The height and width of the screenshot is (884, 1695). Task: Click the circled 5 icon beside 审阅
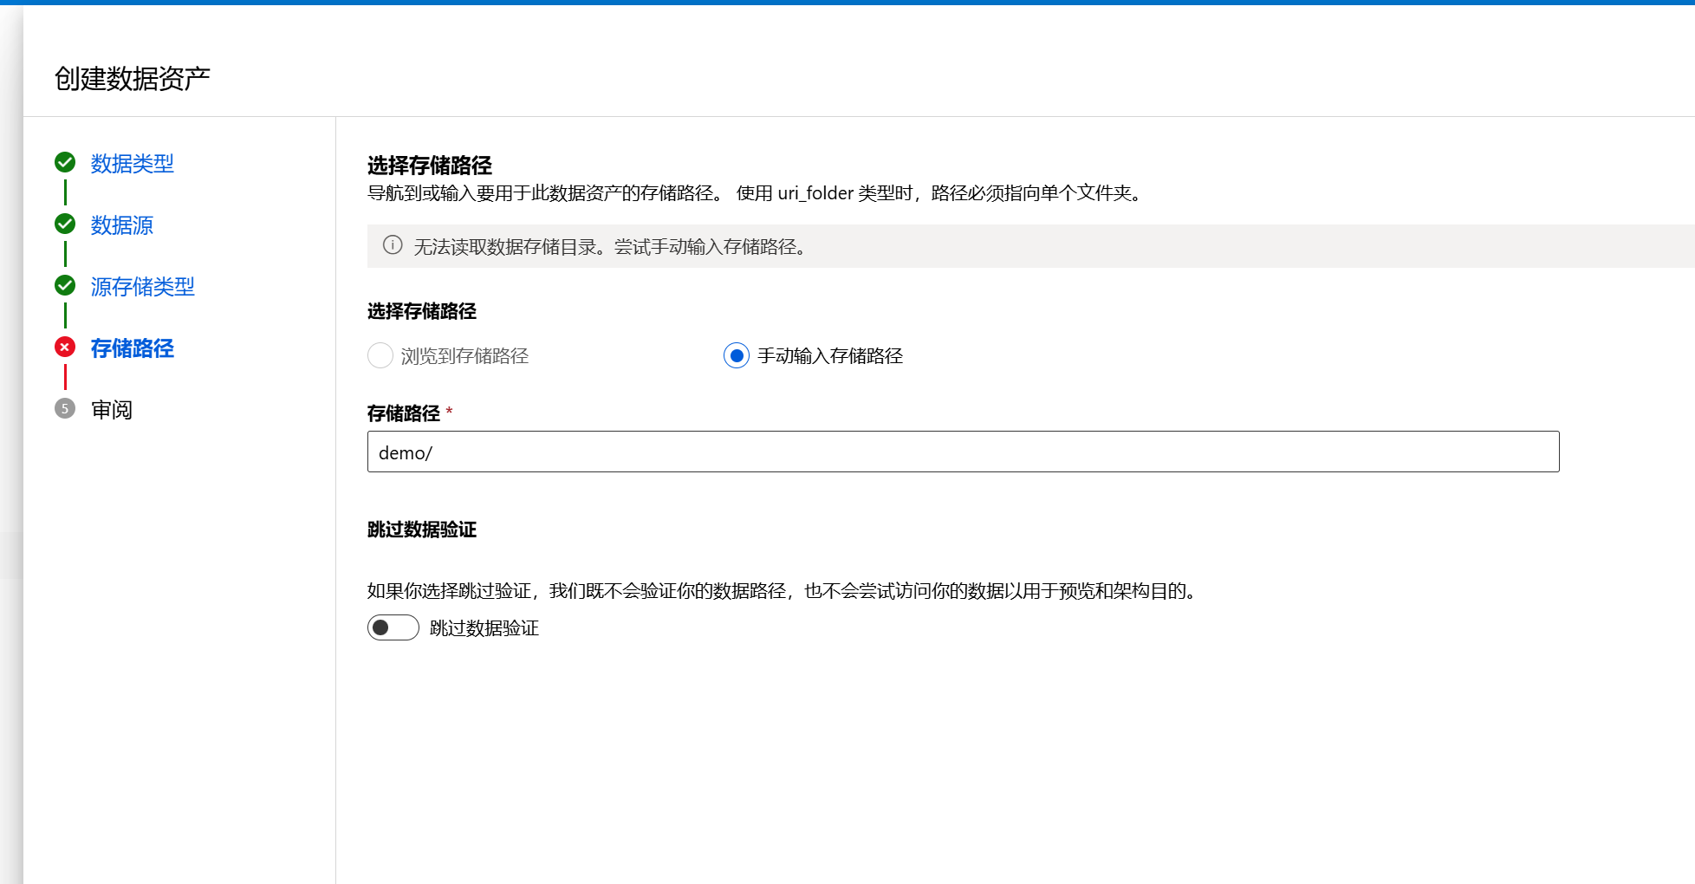click(65, 409)
